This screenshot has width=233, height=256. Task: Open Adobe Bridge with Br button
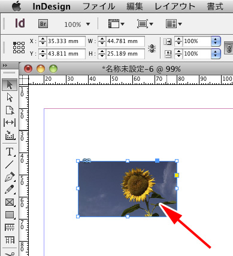click(43, 24)
